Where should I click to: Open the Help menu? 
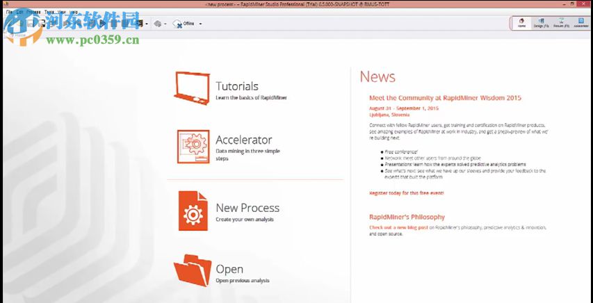pos(74,12)
